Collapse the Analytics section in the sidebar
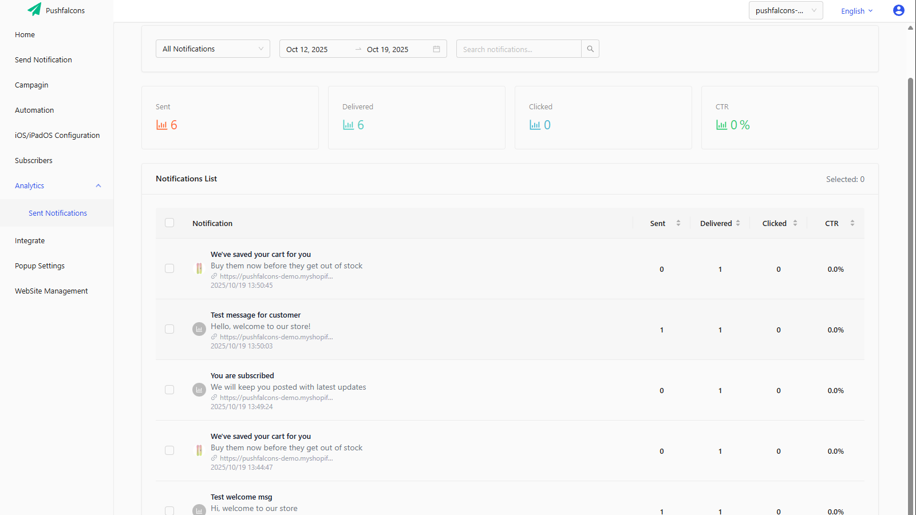The height and width of the screenshot is (515, 916). pyautogui.click(x=98, y=185)
